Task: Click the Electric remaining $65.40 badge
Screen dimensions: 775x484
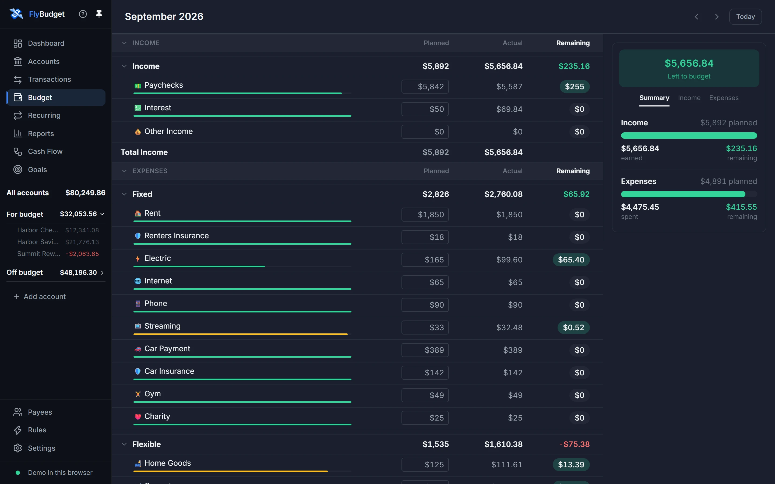Action: 571,260
